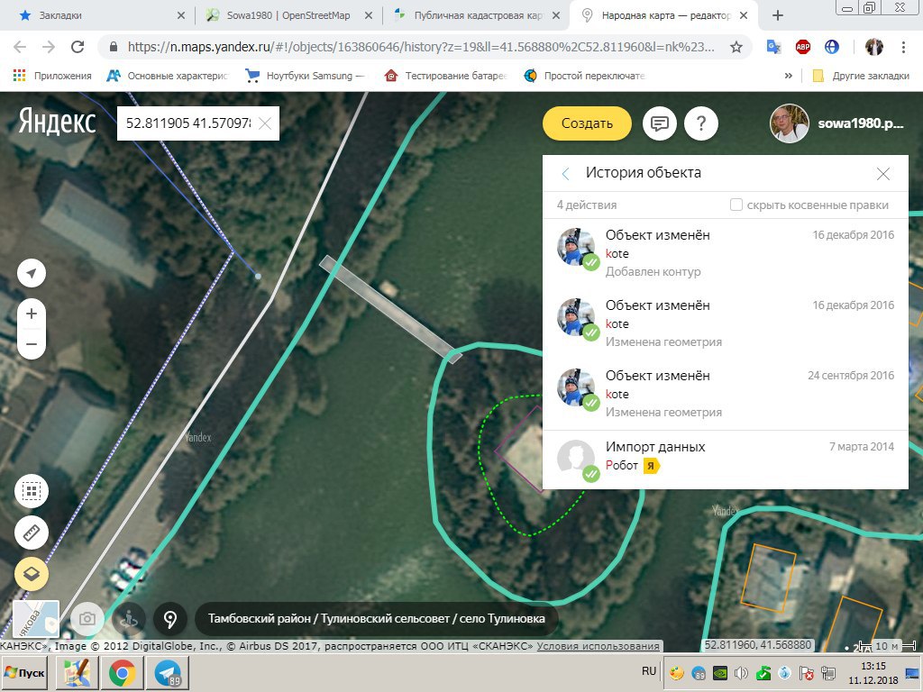The width and height of the screenshot is (923, 692).
Task: Activate the ruler measurement tool
Action: [x=32, y=533]
